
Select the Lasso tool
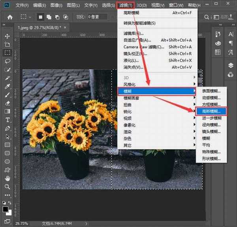[7, 61]
